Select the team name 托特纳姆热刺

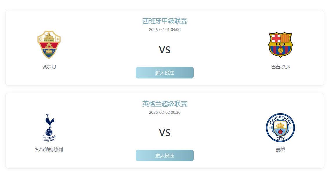point(49,149)
